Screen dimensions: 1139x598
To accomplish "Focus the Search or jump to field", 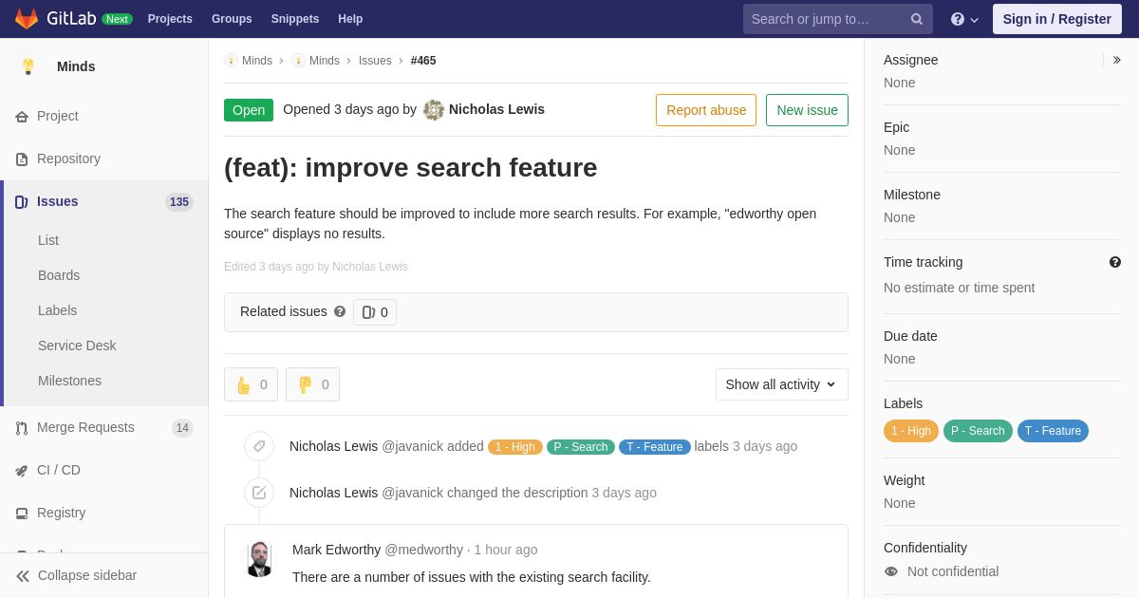I will [838, 19].
